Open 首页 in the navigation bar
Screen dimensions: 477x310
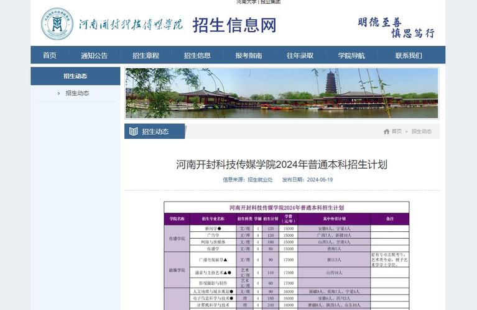click(x=50, y=55)
